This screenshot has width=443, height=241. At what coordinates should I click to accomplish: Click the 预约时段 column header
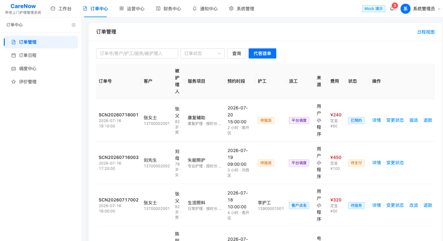pos(236,81)
